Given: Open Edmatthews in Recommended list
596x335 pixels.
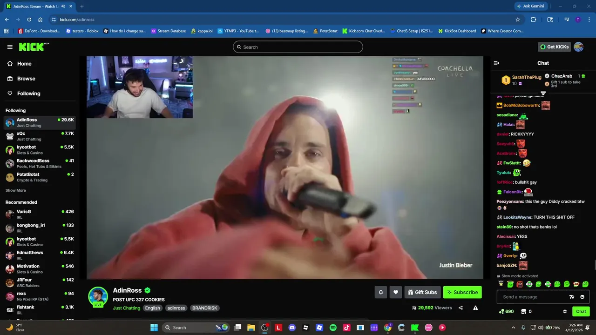Looking at the screenshot, I should pos(40,255).
